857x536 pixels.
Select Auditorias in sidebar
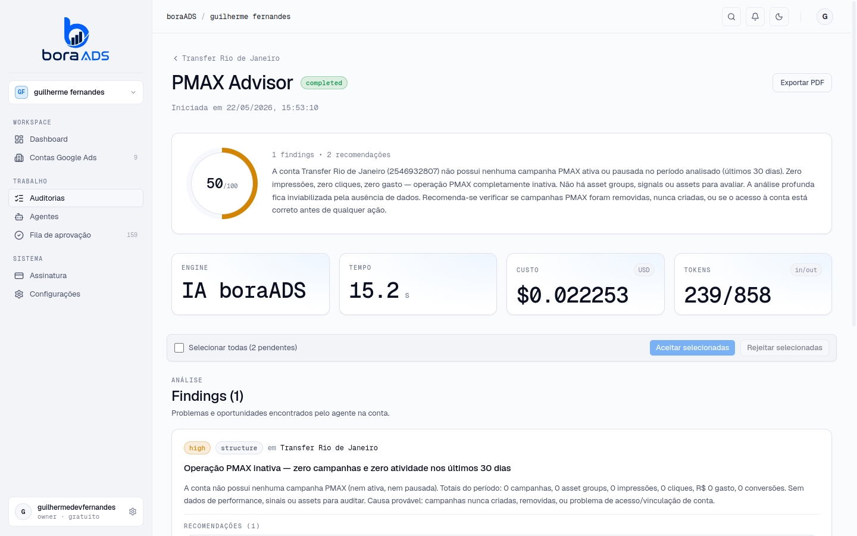pyautogui.click(x=76, y=198)
